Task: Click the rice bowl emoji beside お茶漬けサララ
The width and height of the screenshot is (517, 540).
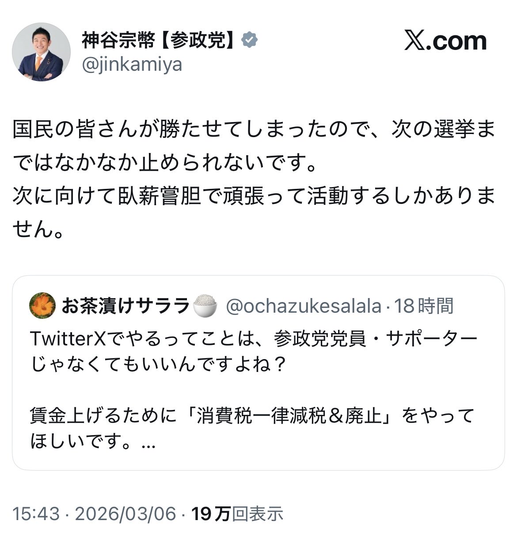Action: (205, 306)
